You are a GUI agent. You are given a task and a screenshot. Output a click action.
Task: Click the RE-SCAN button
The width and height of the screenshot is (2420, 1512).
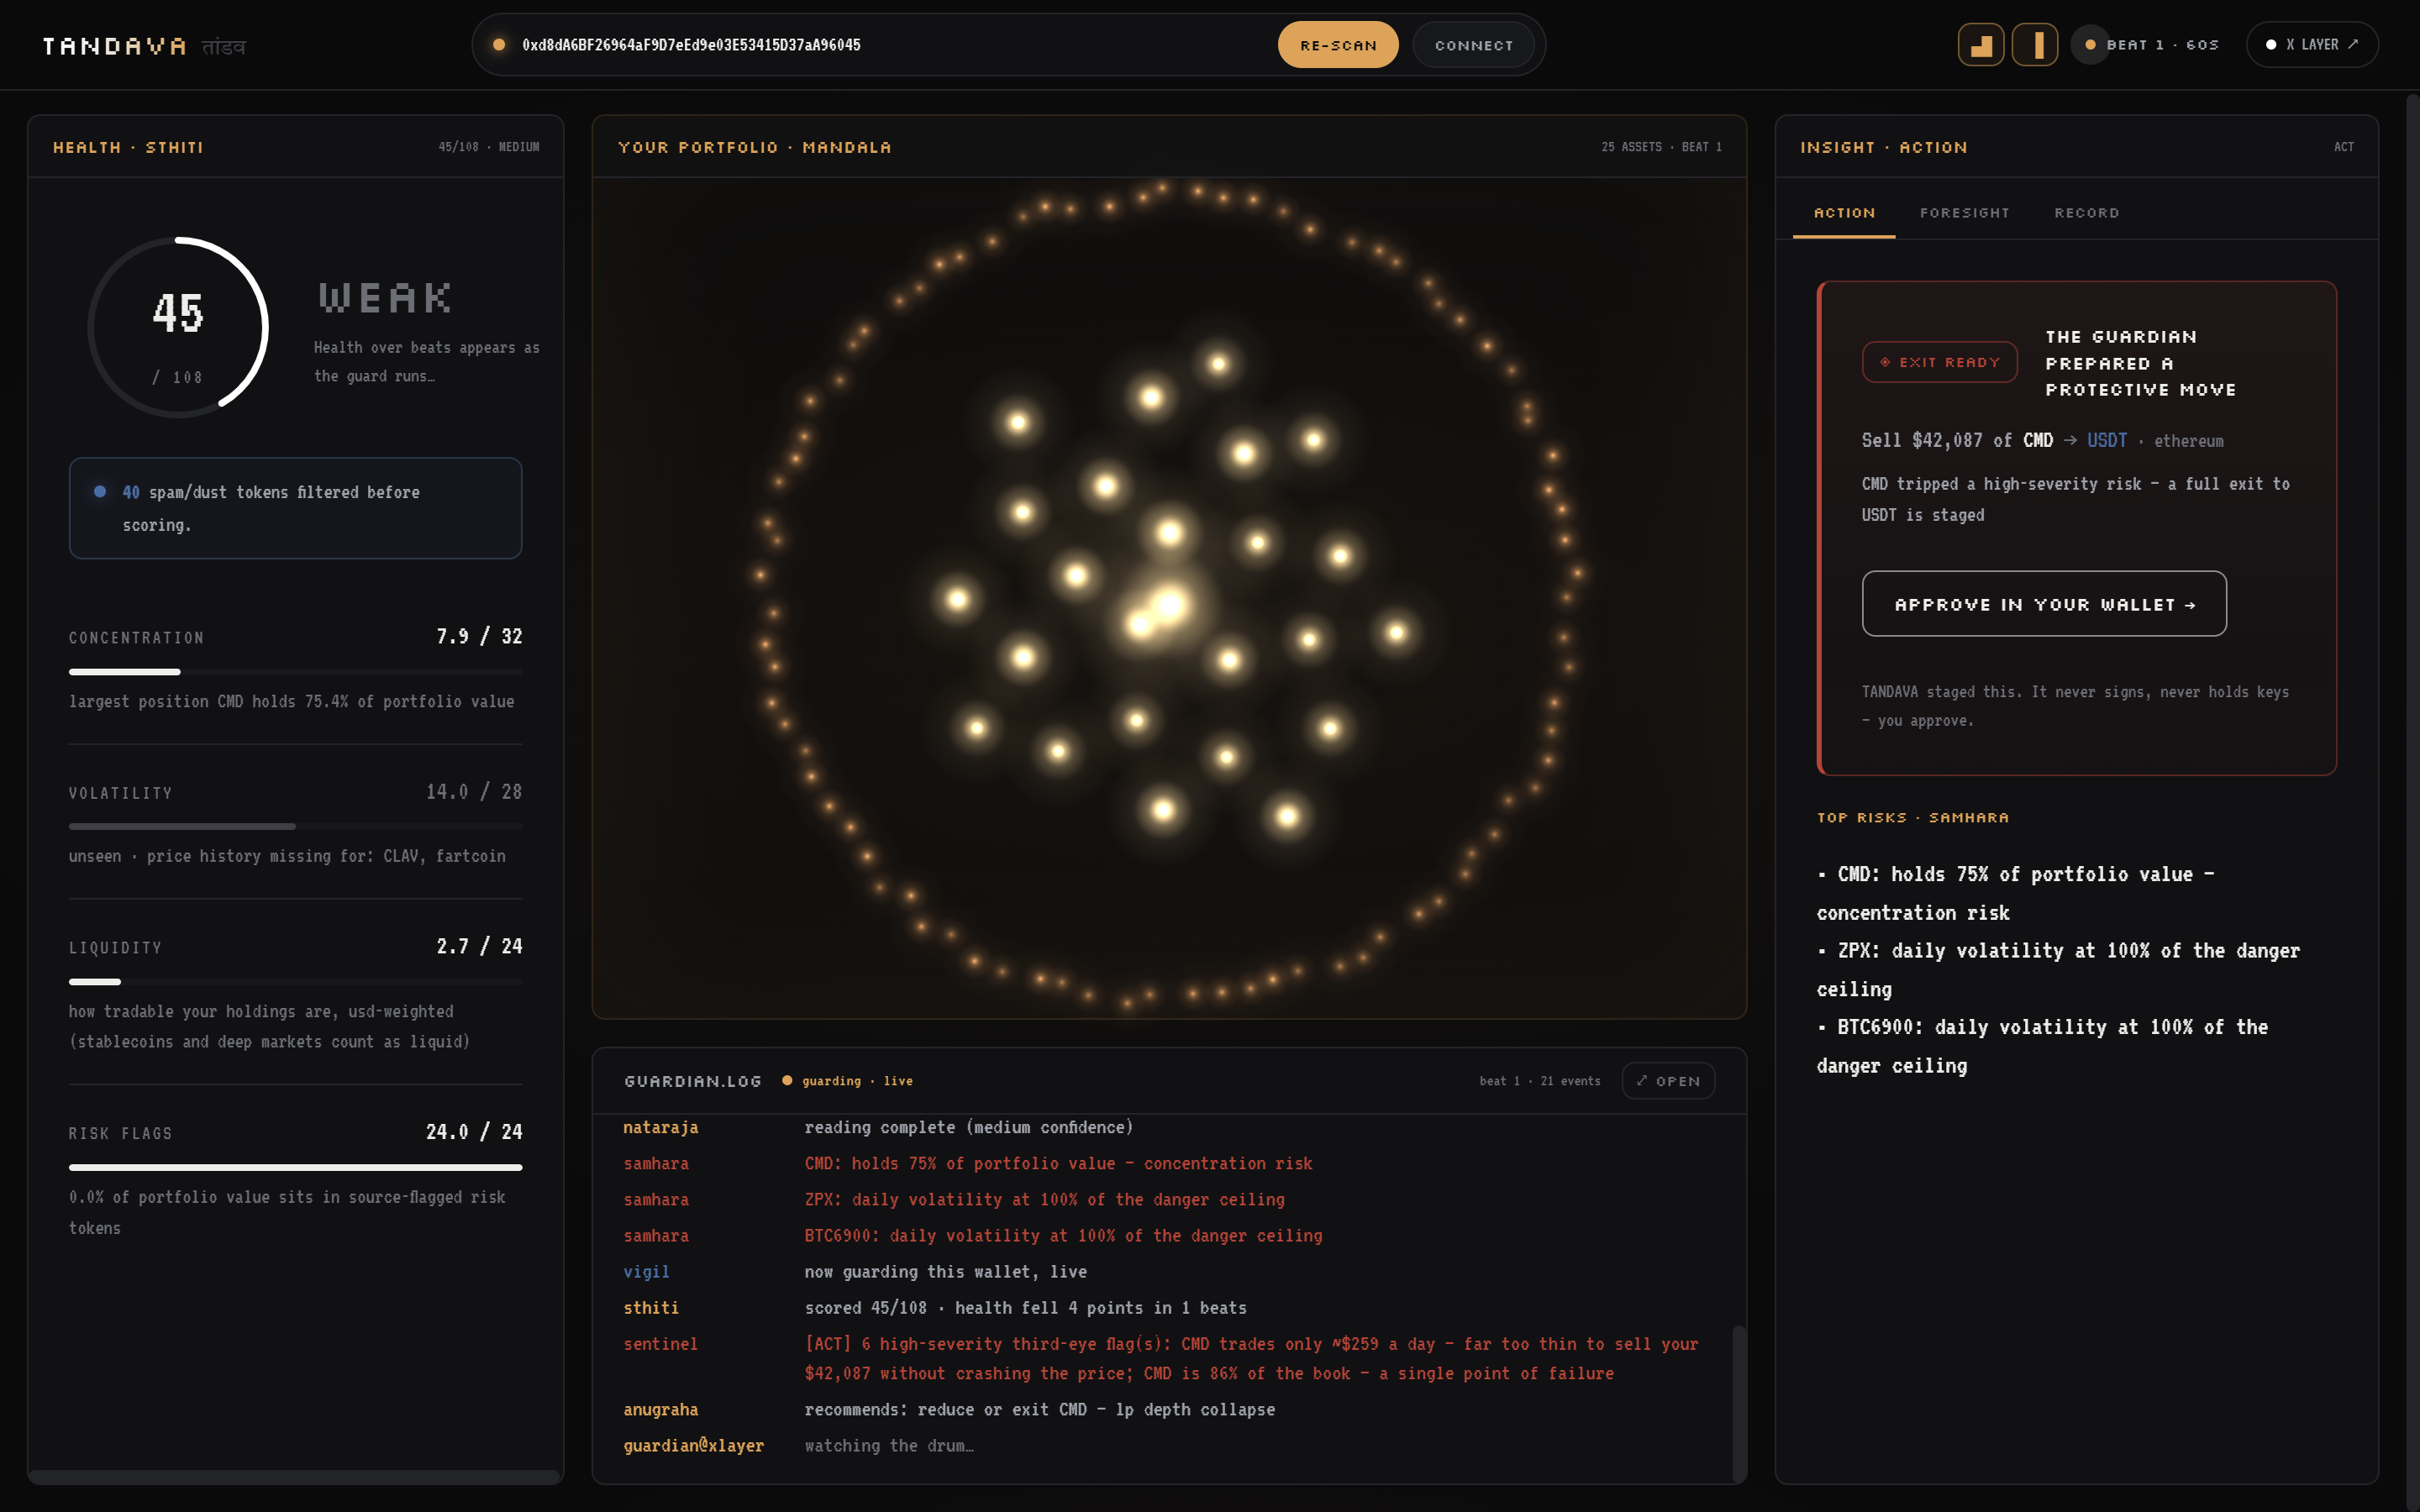click(1338, 45)
